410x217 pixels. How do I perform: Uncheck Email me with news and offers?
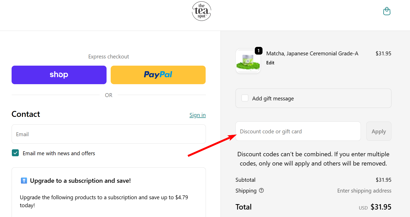pyautogui.click(x=15, y=153)
